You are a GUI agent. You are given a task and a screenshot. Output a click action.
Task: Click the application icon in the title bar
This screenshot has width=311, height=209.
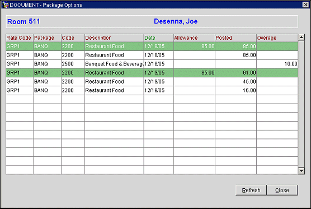pos(6,5)
